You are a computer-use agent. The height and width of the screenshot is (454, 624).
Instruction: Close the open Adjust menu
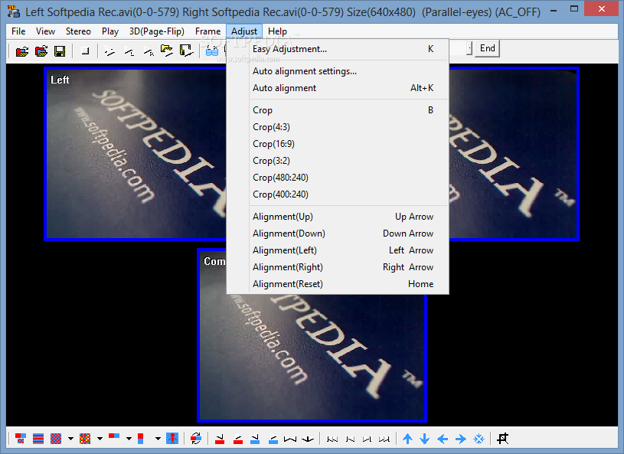tap(244, 31)
